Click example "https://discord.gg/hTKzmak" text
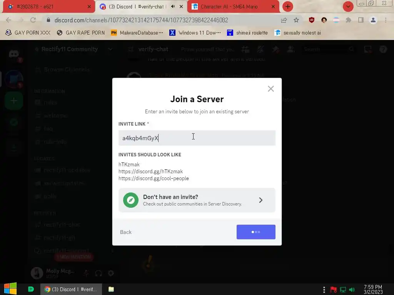Screen dimensions: 394x295 [x=150, y=171]
